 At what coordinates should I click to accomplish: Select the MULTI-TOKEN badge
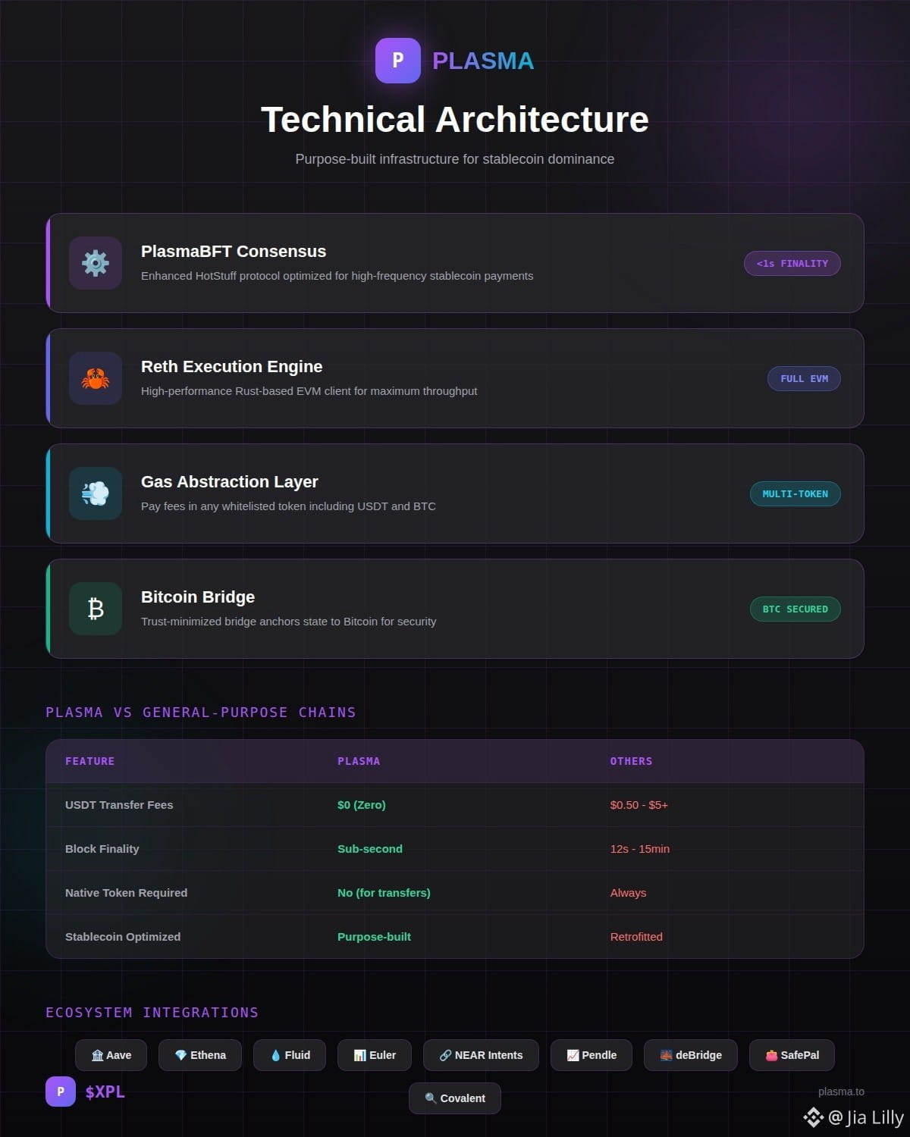(795, 493)
